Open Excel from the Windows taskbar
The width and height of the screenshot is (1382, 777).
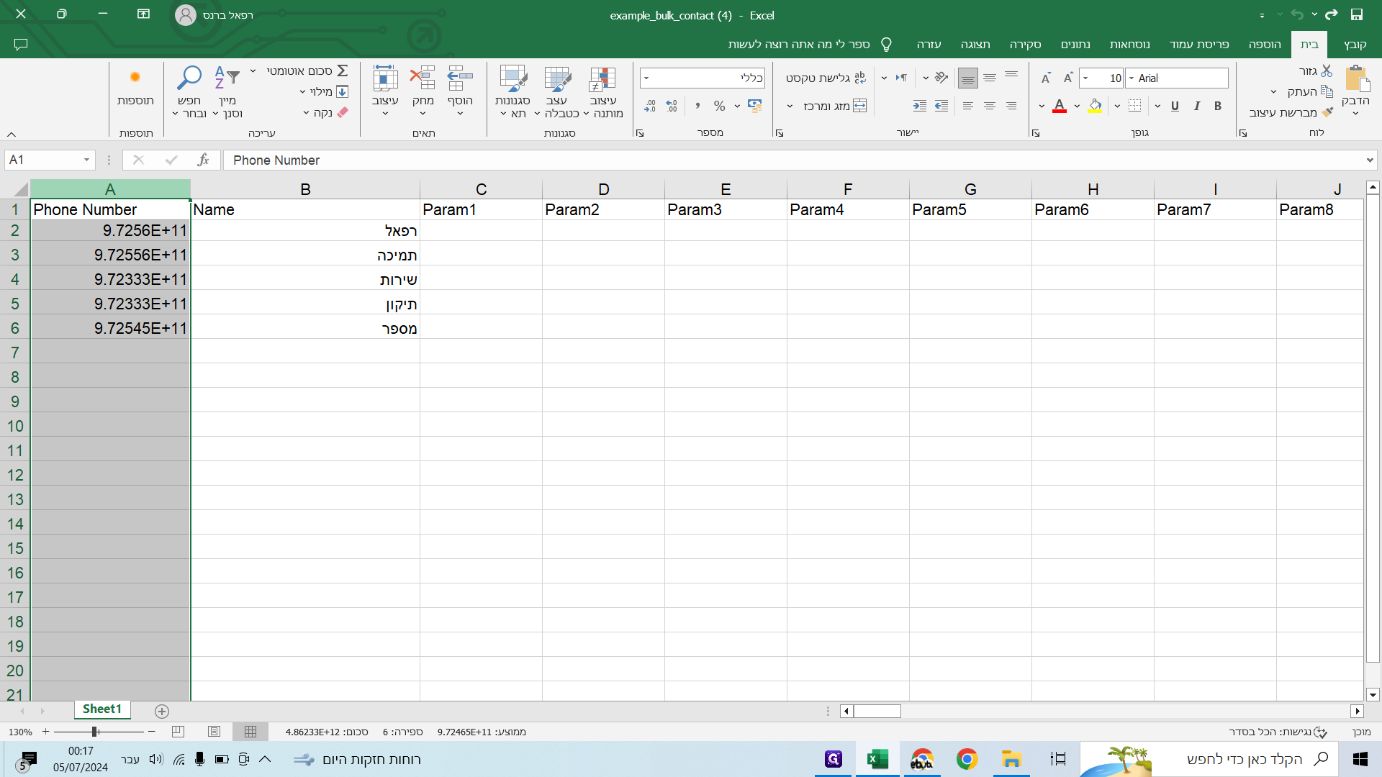point(877,759)
